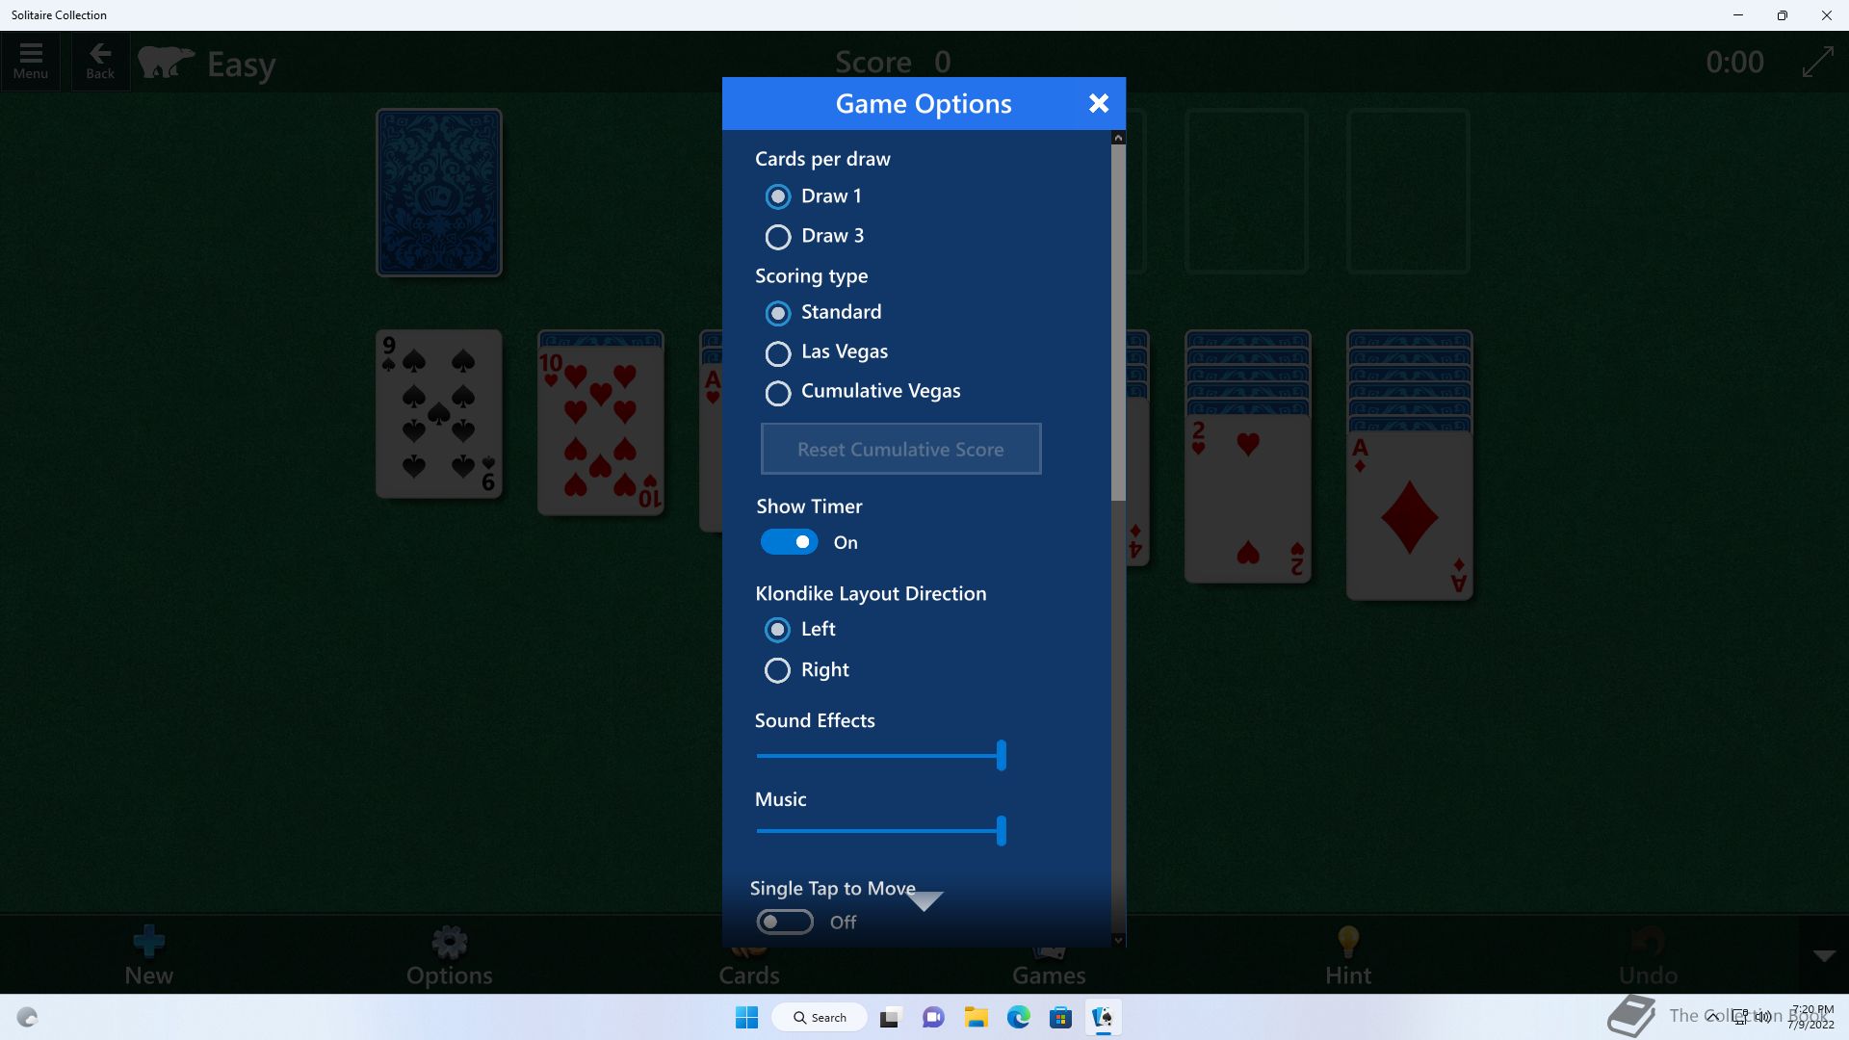Click the fullscreen expand arrows icon
Screen dimensions: 1849x1040
coord(1818,63)
